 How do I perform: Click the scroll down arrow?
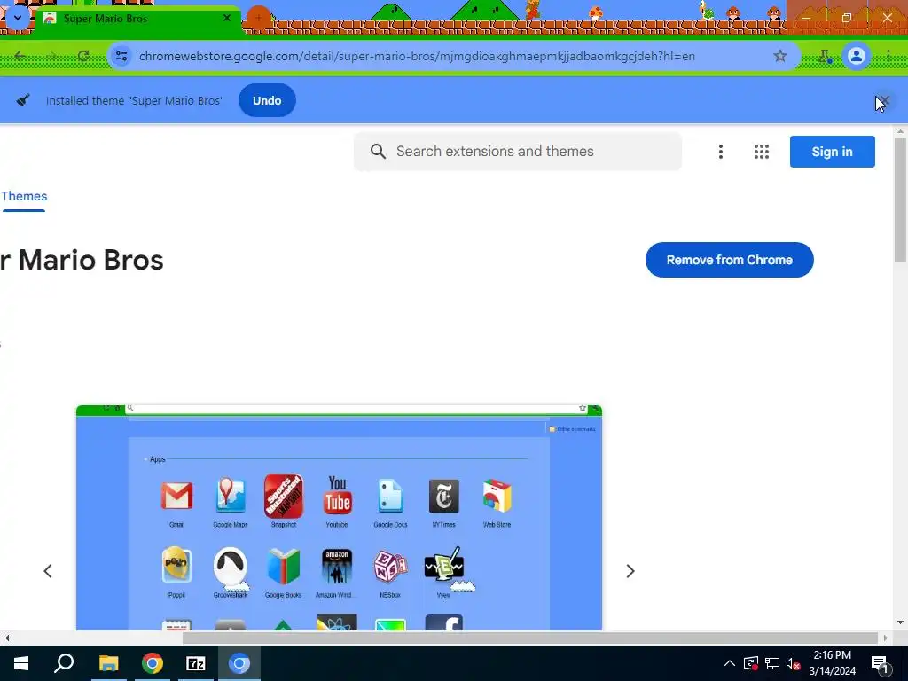pos(900,622)
